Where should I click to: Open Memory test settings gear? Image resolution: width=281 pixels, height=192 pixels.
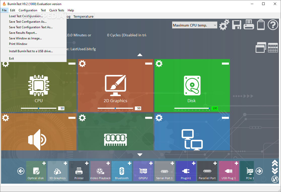(82, 118)
